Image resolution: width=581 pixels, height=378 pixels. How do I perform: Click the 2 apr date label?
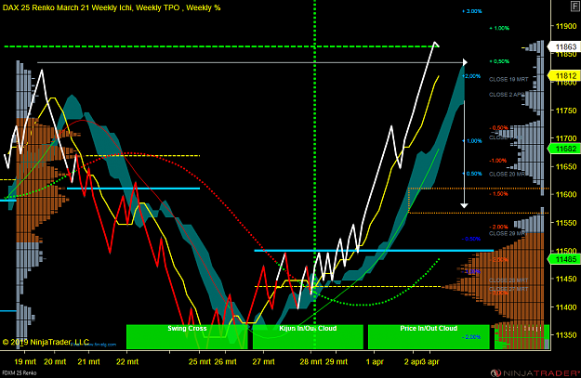[x=413, y=361]
